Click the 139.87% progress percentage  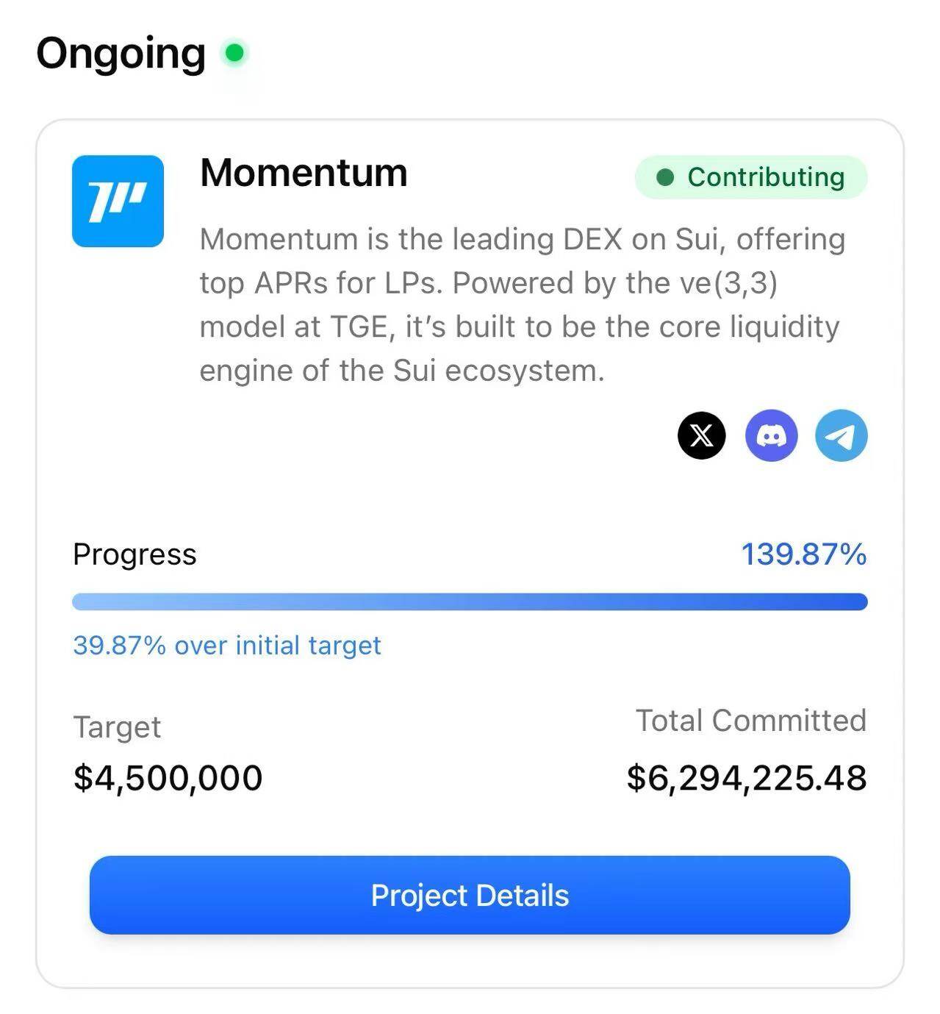[x=803, y=554]
